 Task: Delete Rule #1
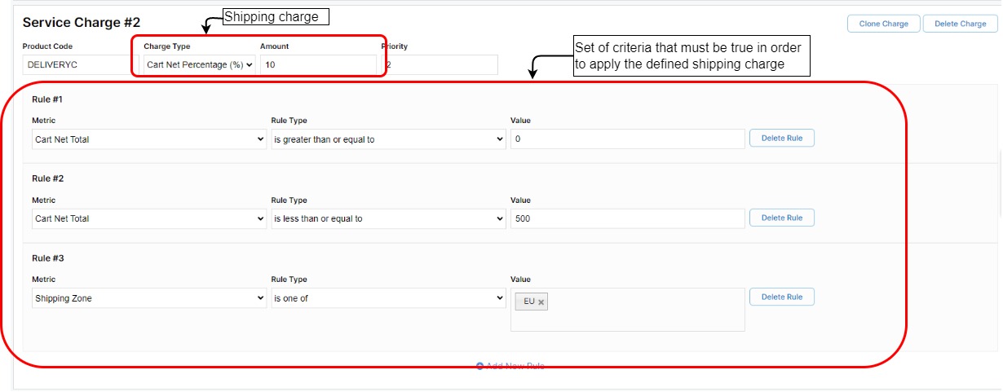click(x=781, y=139)
